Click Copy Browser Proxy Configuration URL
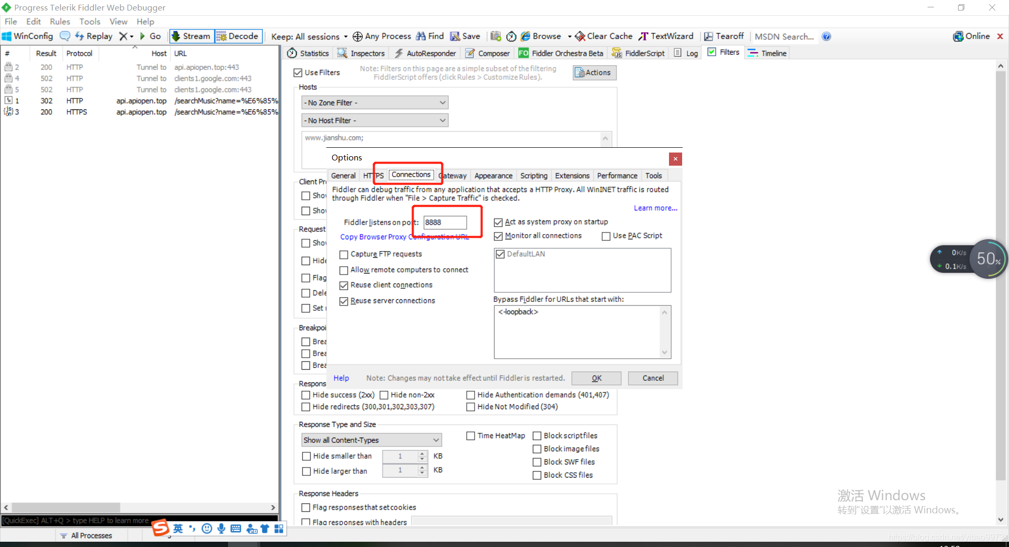The image size is (1009, 547). (404, 237)
